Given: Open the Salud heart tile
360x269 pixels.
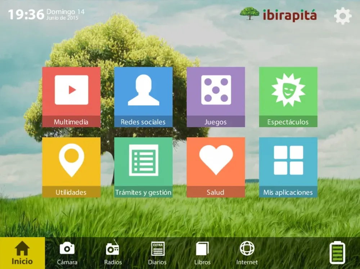Looking at the screenshot, I should click(216, 167).
